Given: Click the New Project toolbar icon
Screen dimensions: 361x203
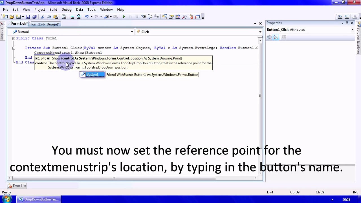Looking at the screenshot, I should click(x=5, y=17).
